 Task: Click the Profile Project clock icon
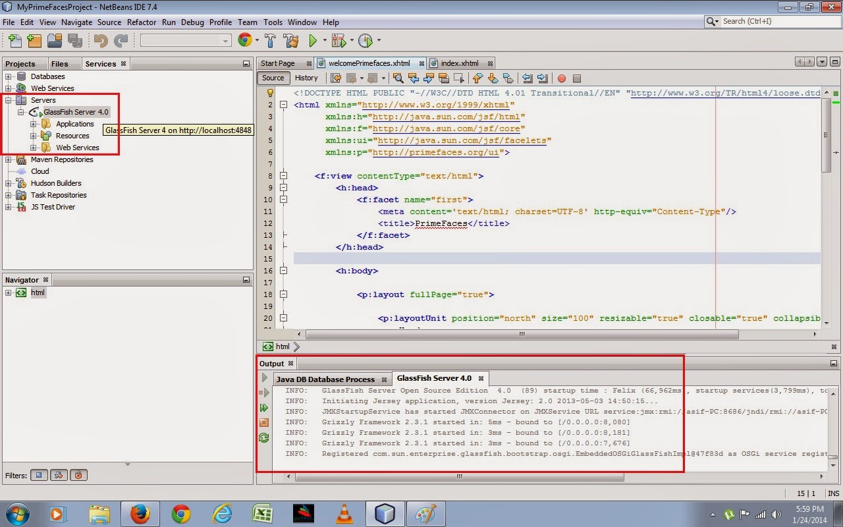tap(366, 41)
